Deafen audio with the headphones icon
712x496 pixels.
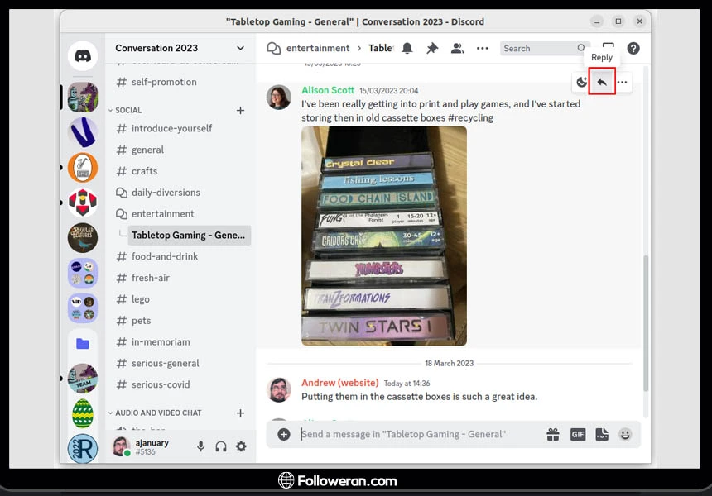tap(221, 446)
